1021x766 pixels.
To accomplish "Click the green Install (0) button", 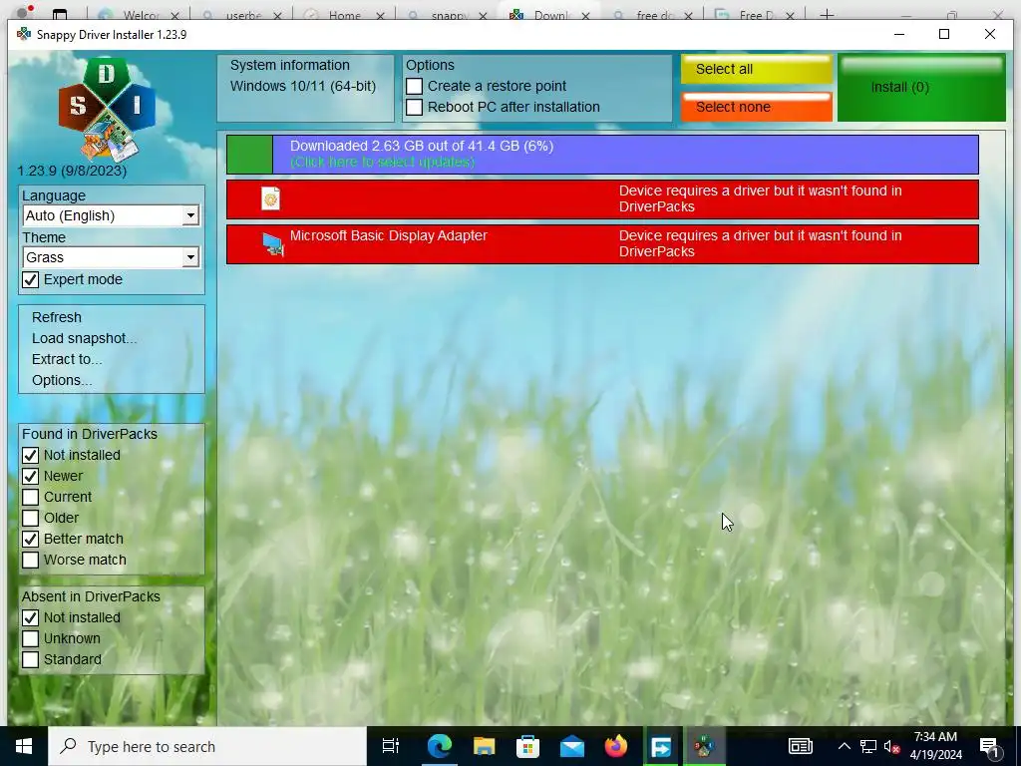I will click(921, 88).
